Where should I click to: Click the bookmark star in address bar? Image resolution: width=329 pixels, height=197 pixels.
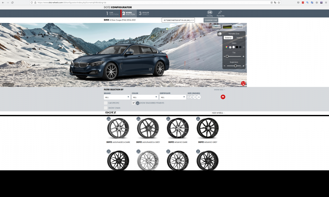tap(279, 2)
